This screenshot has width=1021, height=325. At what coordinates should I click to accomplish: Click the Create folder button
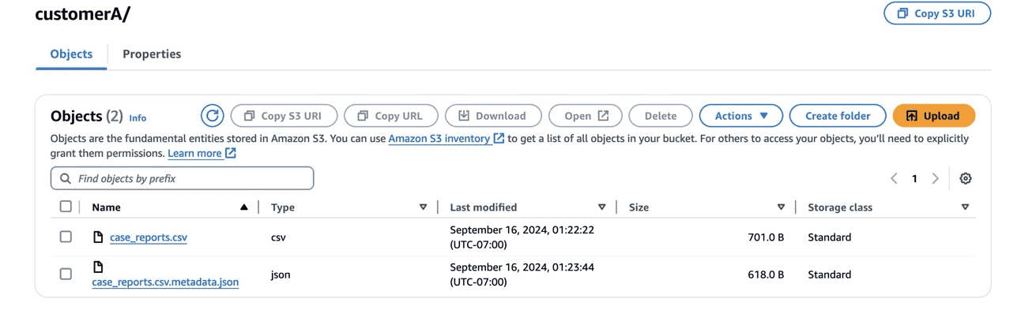click(837, 116)
